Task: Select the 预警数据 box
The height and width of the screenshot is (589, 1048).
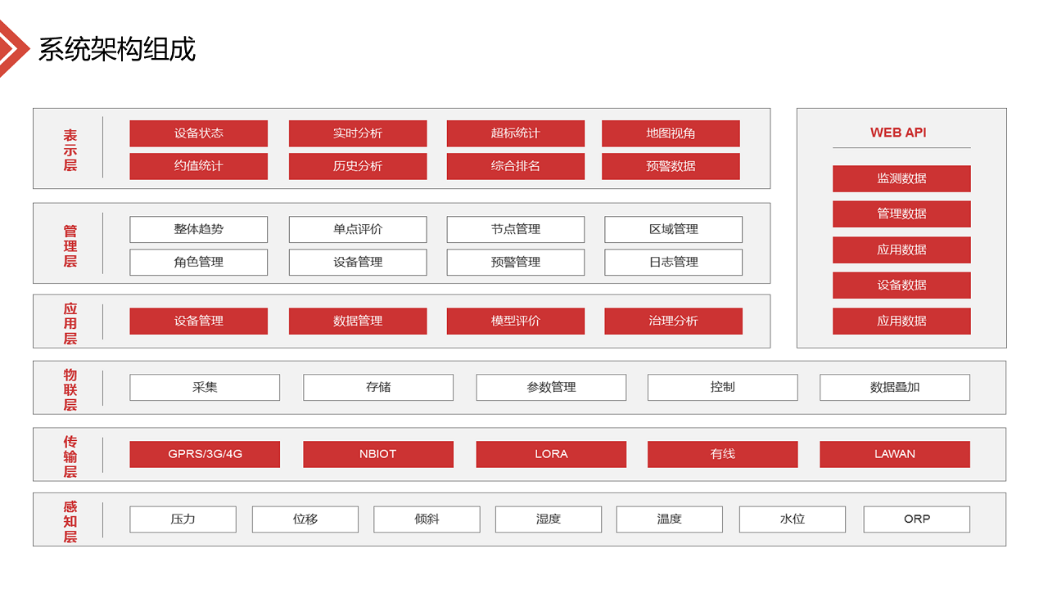Action: click(671, 166)
